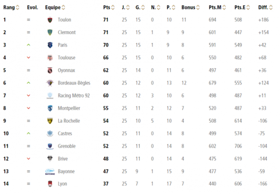Open the Grenoble team page

tap(67, 146)
